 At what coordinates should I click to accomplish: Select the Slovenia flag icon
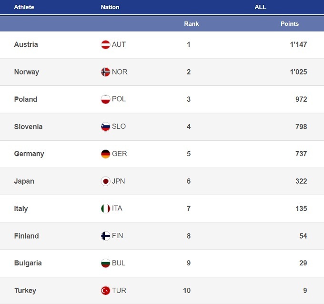tap(105, 127)
